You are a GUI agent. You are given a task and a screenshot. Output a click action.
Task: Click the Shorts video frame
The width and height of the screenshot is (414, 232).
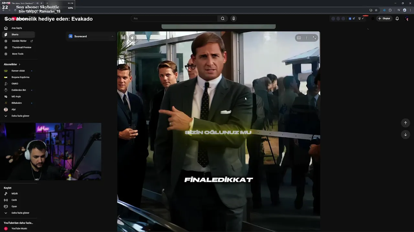pyautogui.click(x=219, y=131)
